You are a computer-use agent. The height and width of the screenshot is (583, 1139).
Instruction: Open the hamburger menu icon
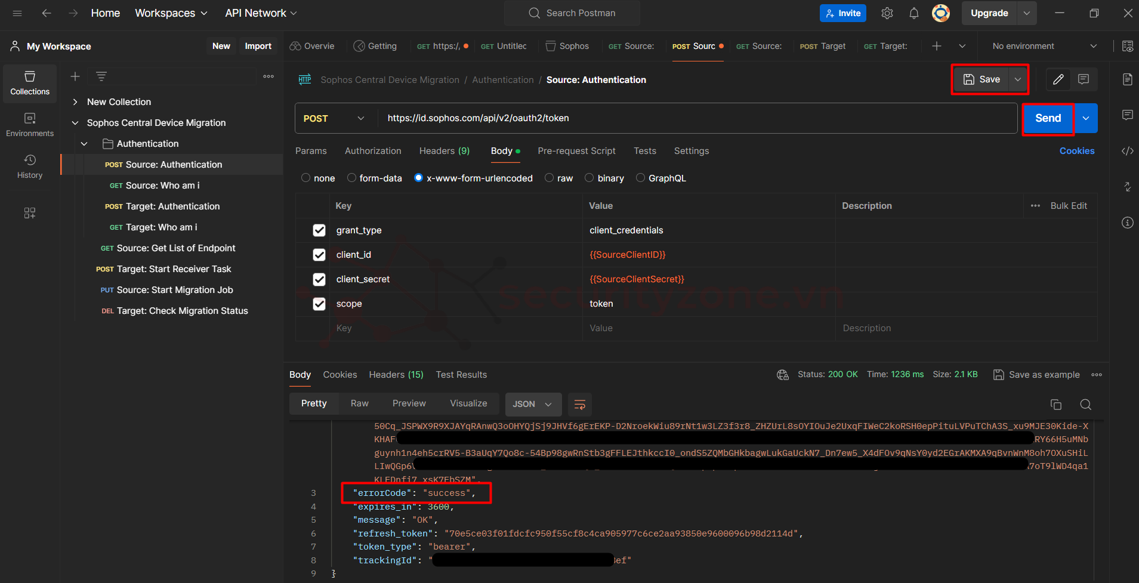click(x=17, y=13)
